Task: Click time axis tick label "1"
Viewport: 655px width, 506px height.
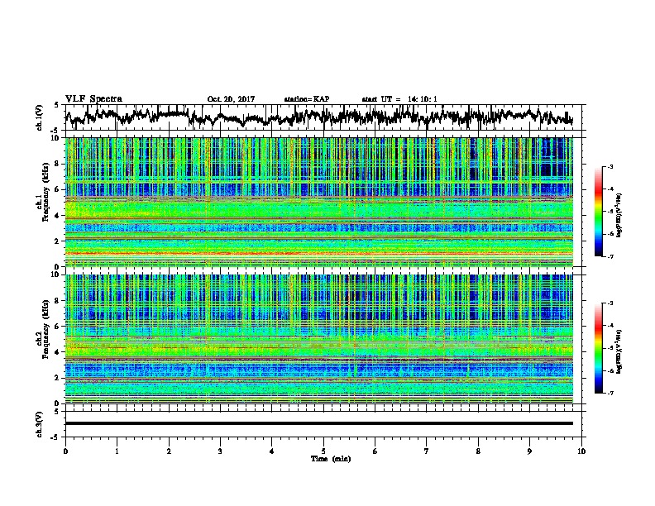Action: (117, 451)
